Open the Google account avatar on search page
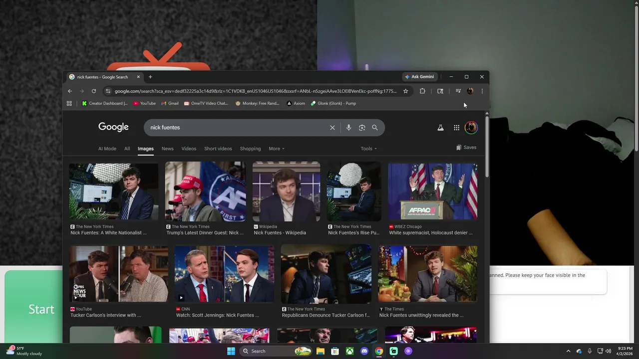 tap(471, 128)
